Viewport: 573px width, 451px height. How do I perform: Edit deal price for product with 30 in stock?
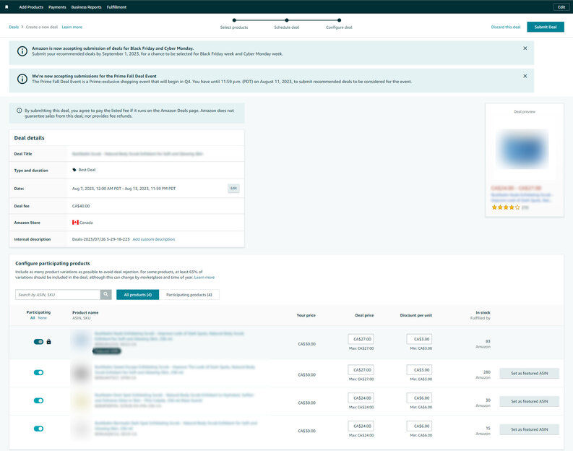(x=361, y=398)
